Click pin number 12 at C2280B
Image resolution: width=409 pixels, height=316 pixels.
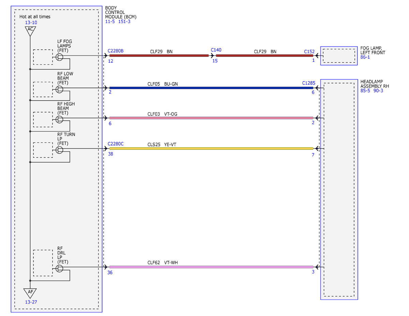tap(111, 61)
